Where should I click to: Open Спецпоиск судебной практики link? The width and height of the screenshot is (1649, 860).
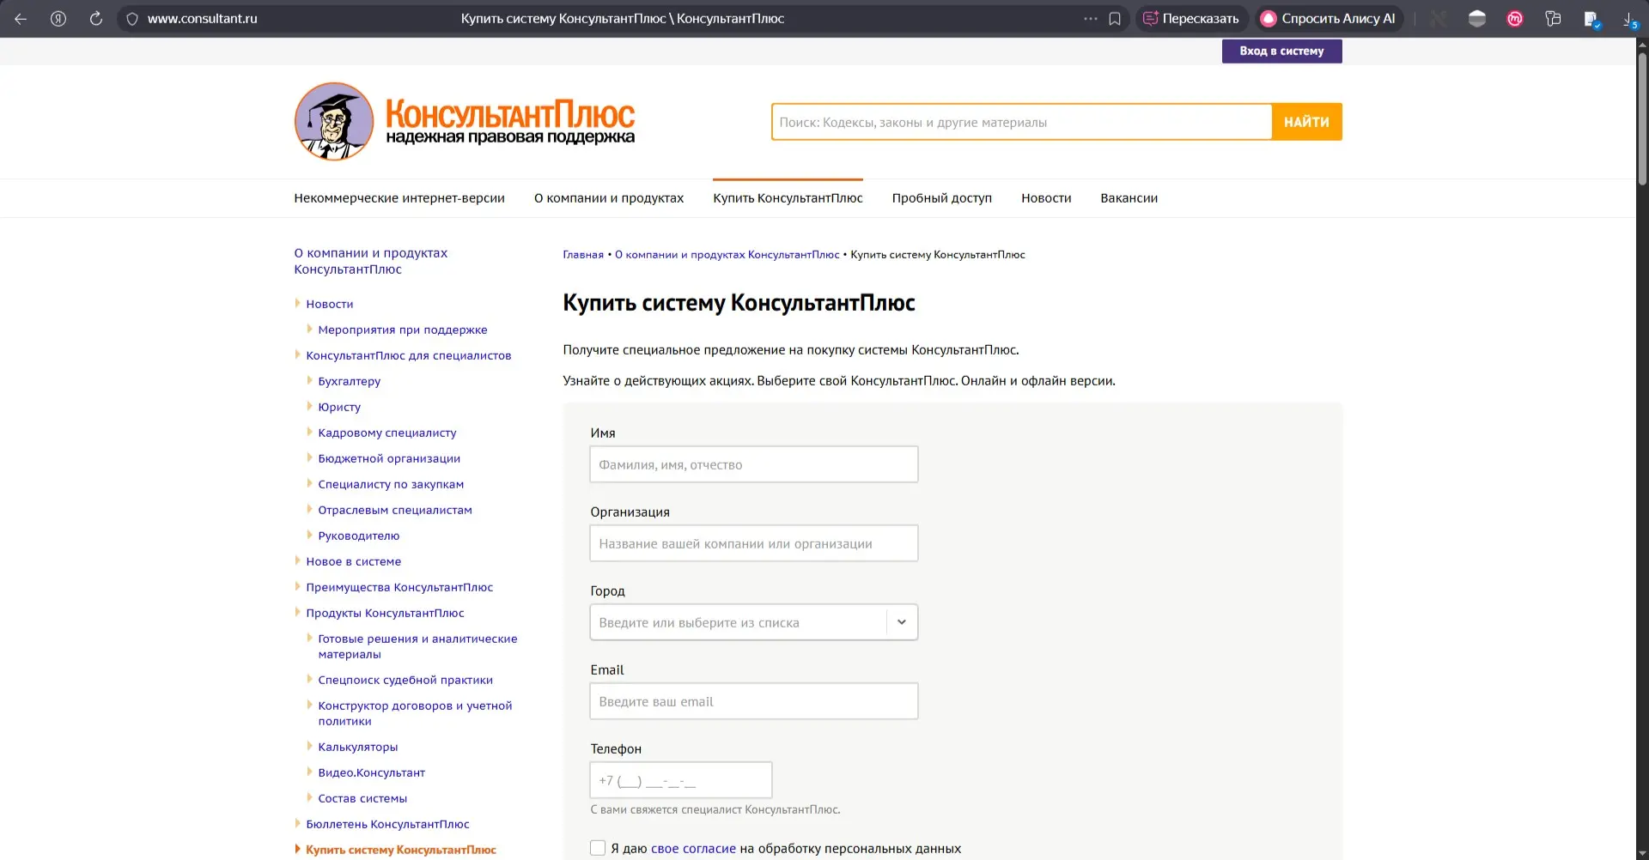tap(405, 680)
